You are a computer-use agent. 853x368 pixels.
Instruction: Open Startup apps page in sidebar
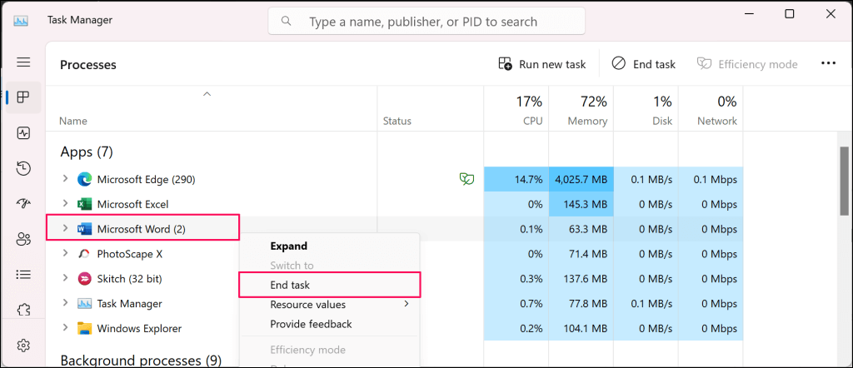click(x=23, y=204)
